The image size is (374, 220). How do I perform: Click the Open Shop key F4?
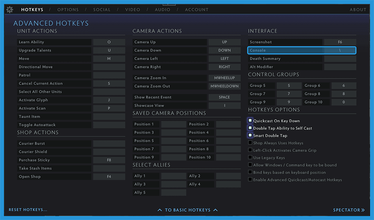[x=109, y=177]
